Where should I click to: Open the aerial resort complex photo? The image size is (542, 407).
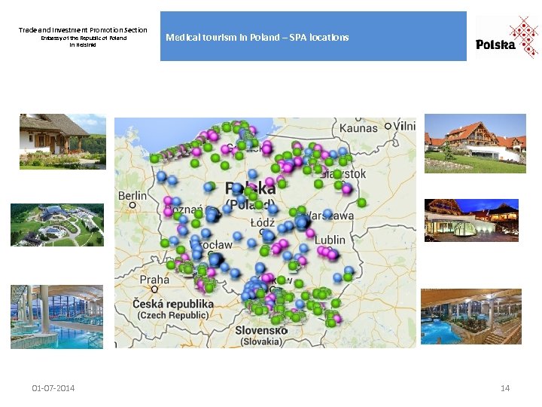[x=57, y=225]
